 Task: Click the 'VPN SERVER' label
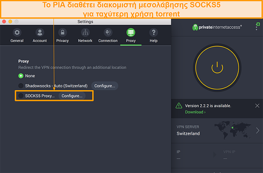pos(188,127)
